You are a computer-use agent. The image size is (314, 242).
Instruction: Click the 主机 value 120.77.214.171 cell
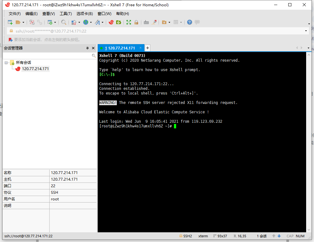(x=73, y=179)
